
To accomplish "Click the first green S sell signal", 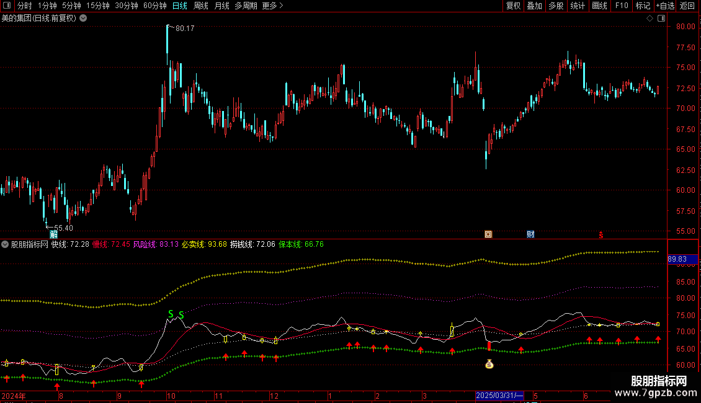I will [171, 314].
